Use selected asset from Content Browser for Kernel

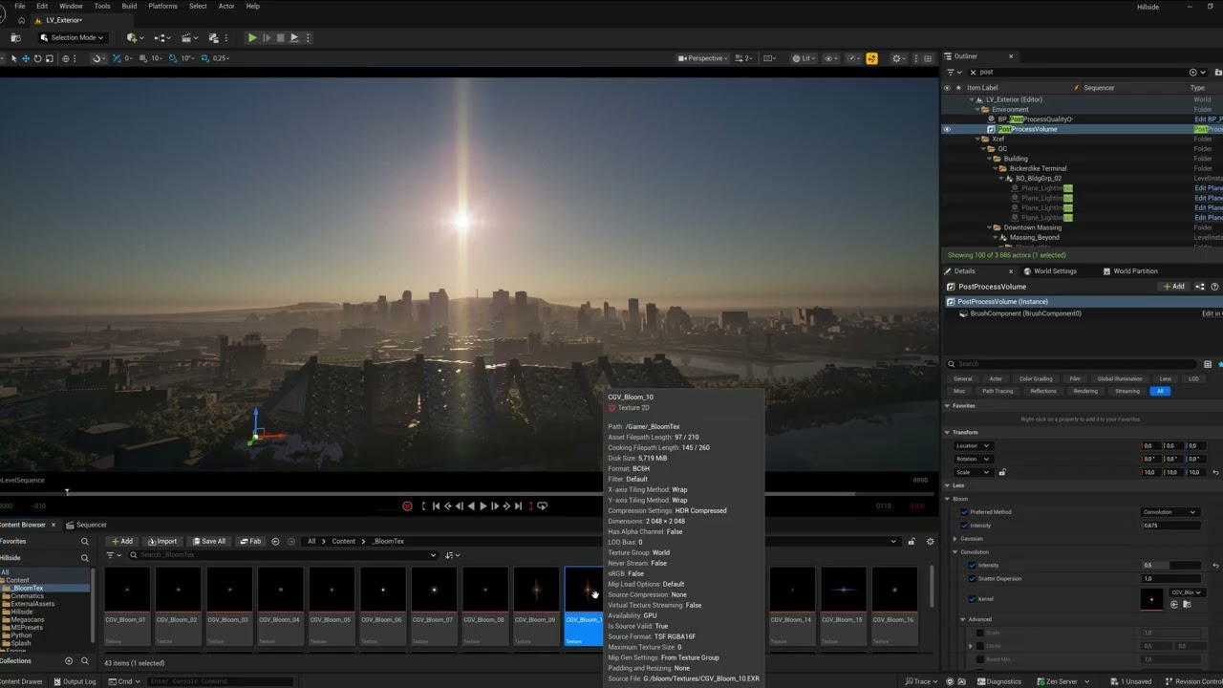[x=1174, y=604]
